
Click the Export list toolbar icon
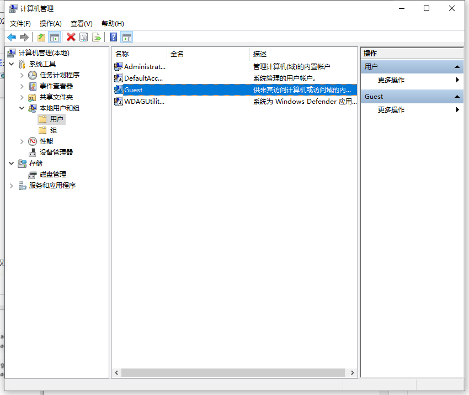(97, 37)
